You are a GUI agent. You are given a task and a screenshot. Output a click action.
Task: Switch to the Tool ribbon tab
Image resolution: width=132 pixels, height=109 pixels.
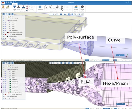[x=26, y=4]
